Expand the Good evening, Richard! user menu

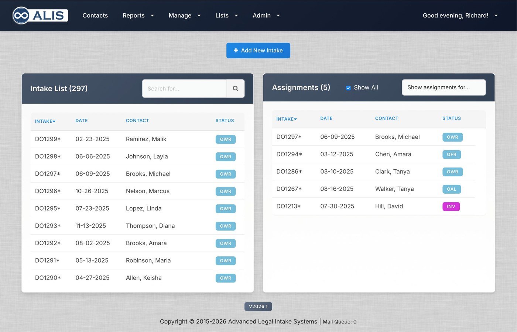tap(460, 15)
